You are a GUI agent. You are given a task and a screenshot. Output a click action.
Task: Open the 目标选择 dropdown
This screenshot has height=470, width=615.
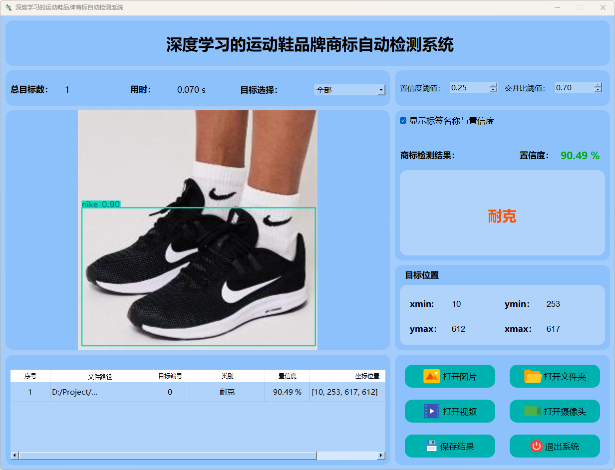click(x=381, y=90)
